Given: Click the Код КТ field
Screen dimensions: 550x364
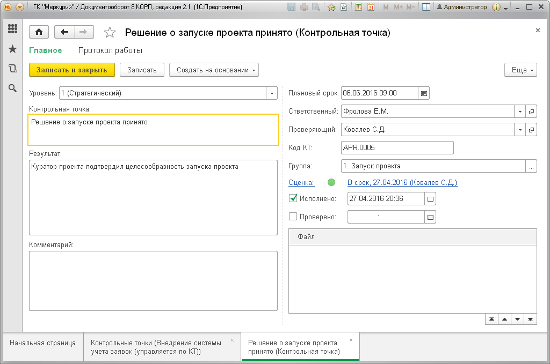Looking at the screenshot, I should 397,148.
